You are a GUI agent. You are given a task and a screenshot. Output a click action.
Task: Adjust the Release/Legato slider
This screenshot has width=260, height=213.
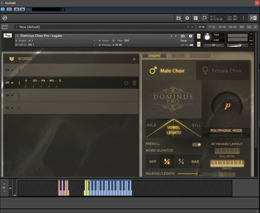pyautogui.click(x=196, y=173)
